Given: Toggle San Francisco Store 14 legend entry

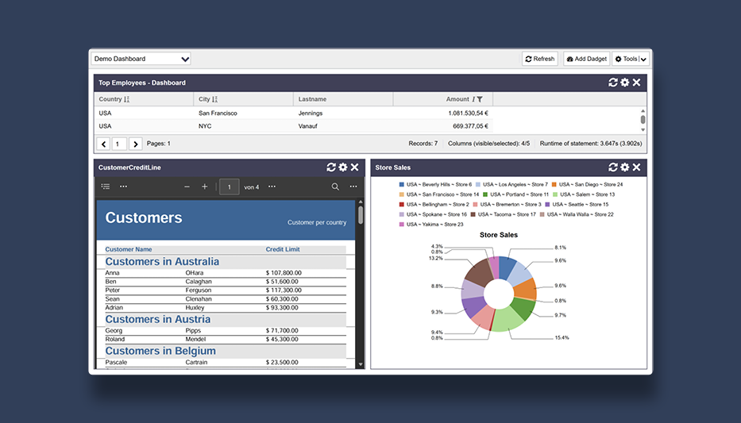Looking at the screenshot, I should coord(439,194).
